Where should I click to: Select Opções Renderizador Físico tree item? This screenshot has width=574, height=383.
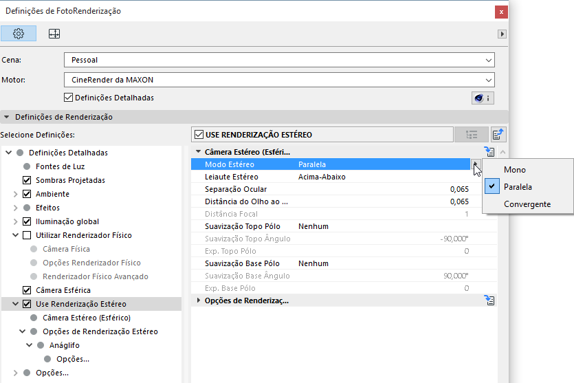click(x=91, y=263)
